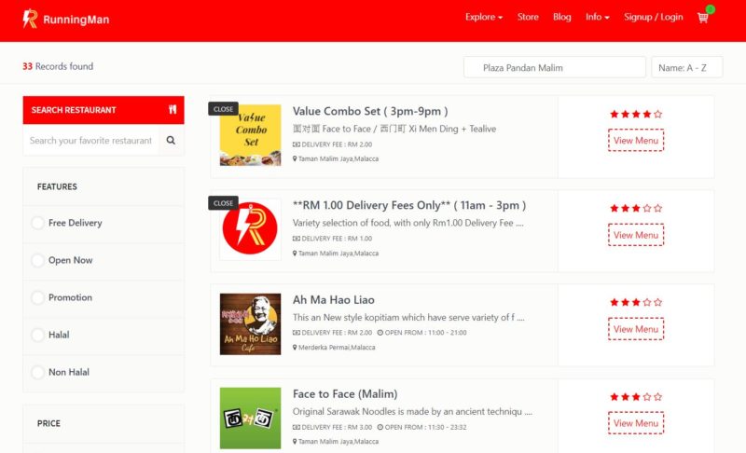Click the RunningMan brand name

pyautogui.click(x=76, y=20)
